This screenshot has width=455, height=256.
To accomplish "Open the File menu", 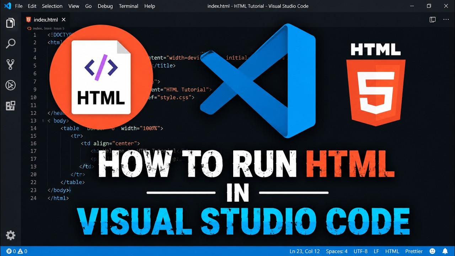I will (x=19, y=6).
